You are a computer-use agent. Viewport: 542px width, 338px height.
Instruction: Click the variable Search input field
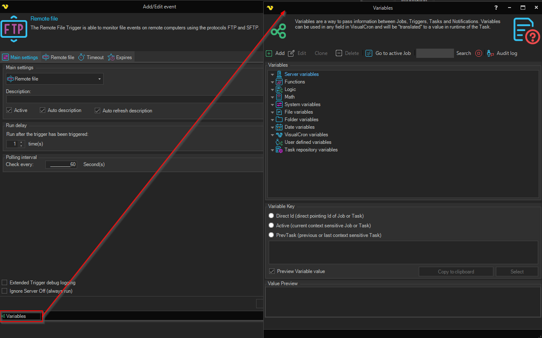pos(435,53)
